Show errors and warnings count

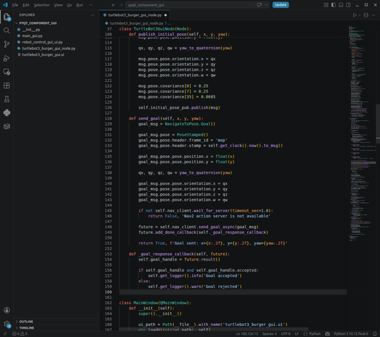20,334
